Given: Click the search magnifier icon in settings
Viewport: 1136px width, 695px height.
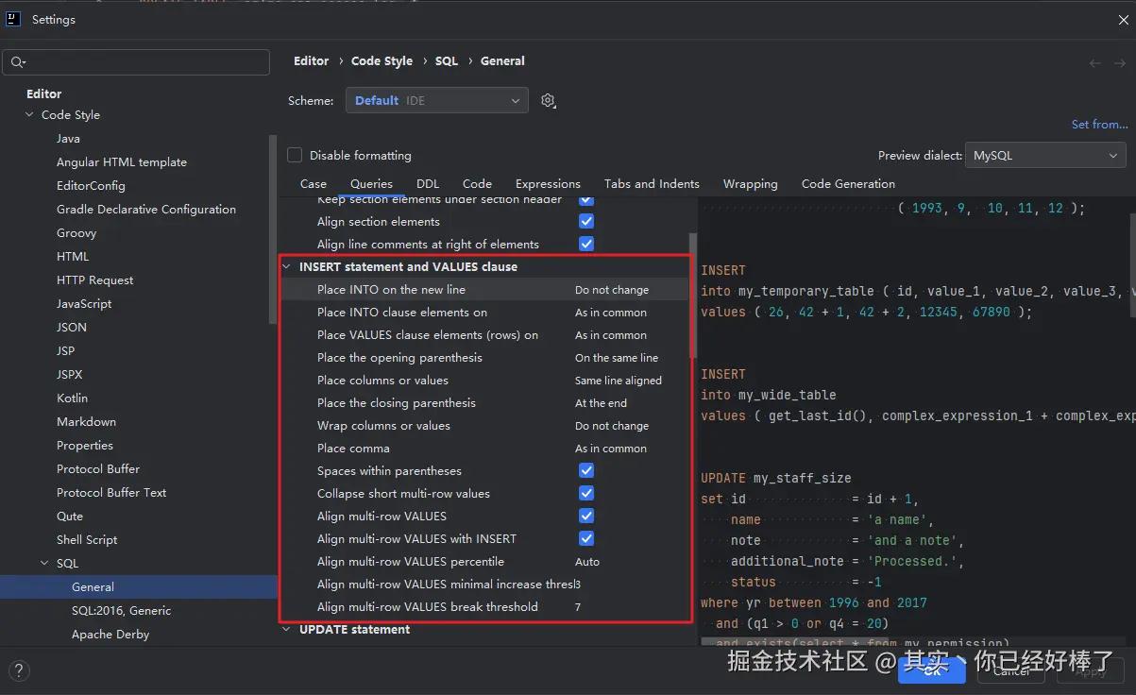Looking at the screenshot, I should (16, 62).
